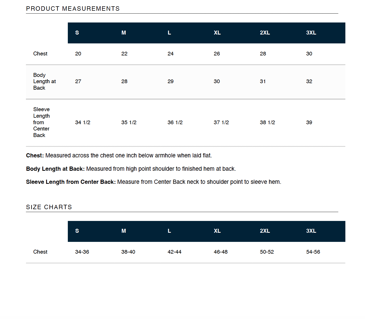Click the Body Length at Back row label
The height and width of the screenshot is (319, 365).
click(45, 82)
